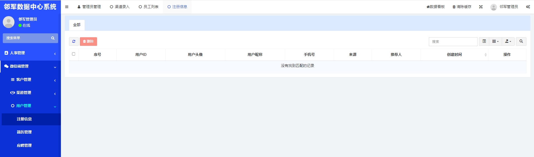
Task: Click the red 删除 button
Action: pyautogui.click(x=88, y=41)
